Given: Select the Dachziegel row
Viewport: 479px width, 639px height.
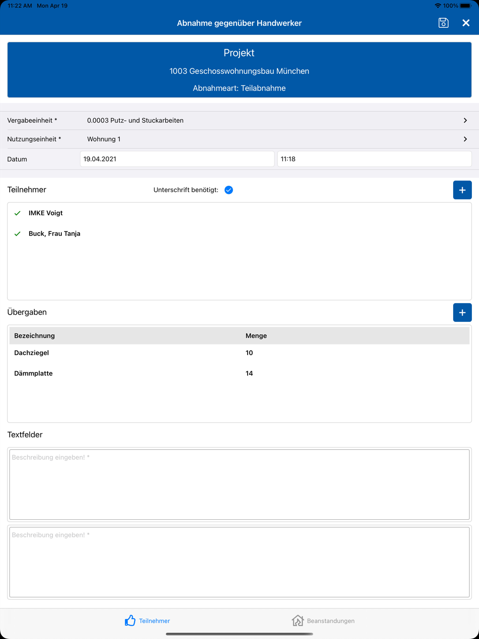Looking at the screenshot, I should (239, 353).
